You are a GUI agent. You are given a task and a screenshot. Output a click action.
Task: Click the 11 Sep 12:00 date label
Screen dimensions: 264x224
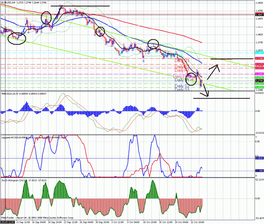point(22,222)
